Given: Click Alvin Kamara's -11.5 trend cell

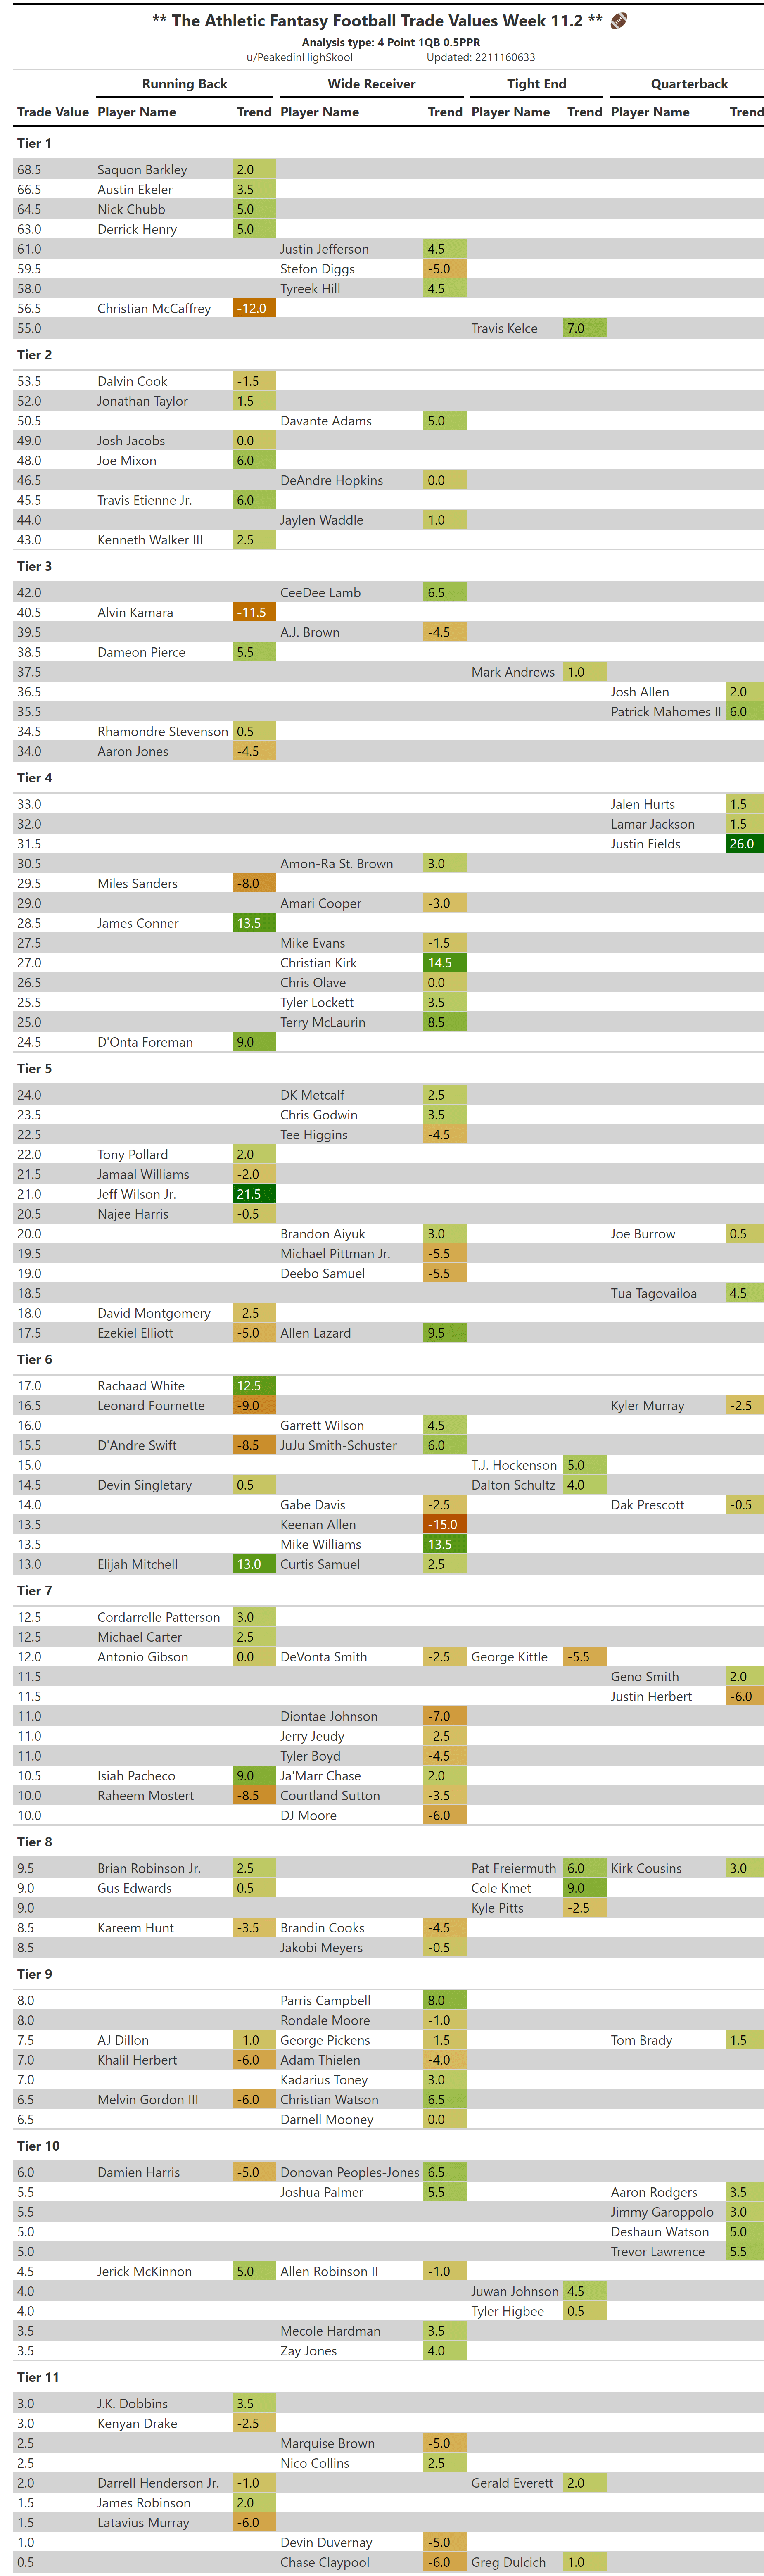Looking at the screenshot, I should pos(254,613).
